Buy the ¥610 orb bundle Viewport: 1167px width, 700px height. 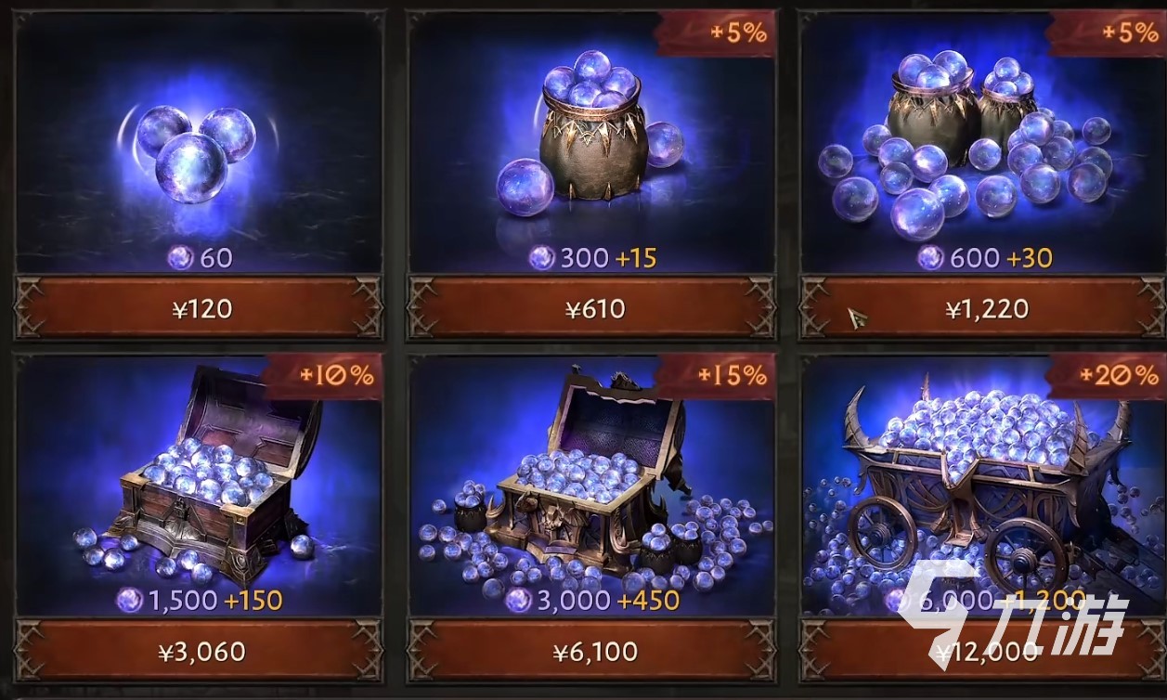[x=592, y=308]
